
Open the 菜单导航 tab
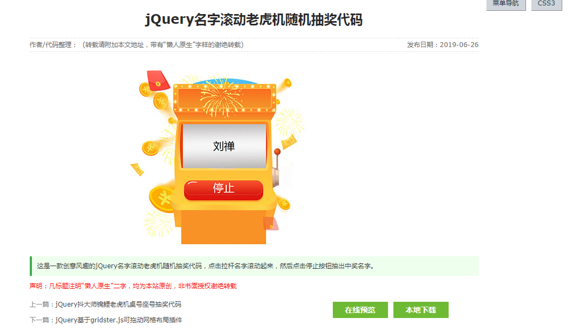coord(506,4)
